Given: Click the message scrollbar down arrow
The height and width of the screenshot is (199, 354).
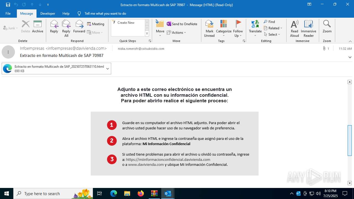Looking at the screenshot, I should pyautogui.click(x=350, y=183).
